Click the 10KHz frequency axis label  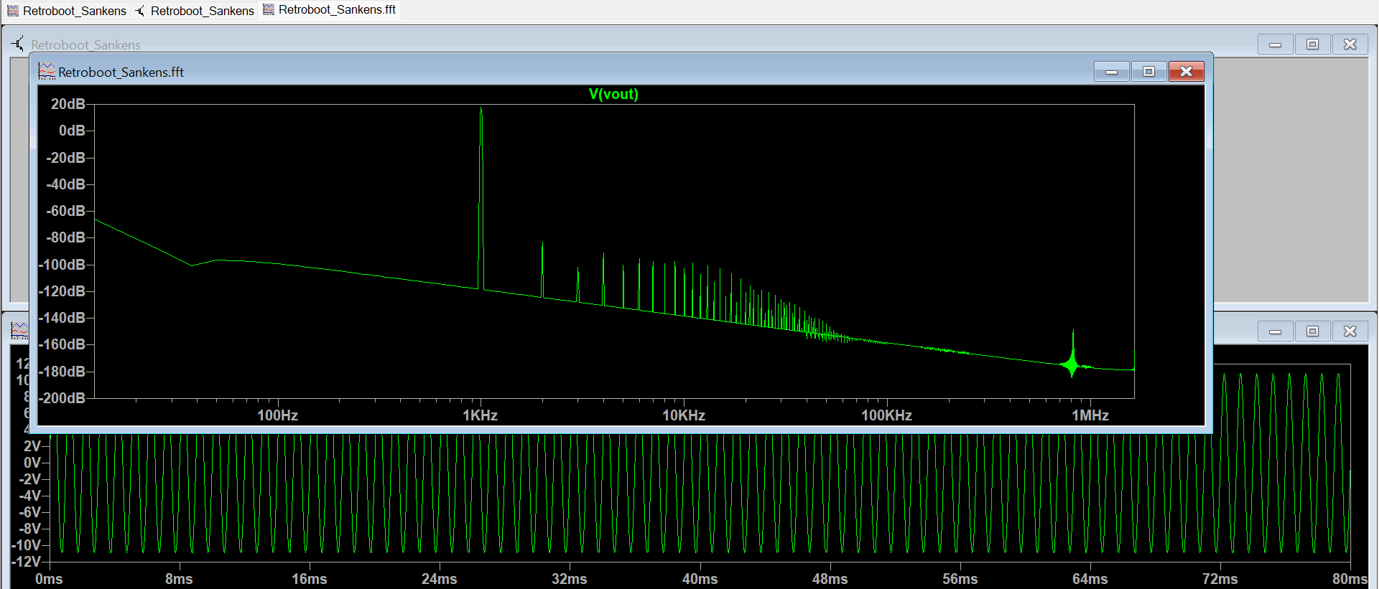pos(684,415)
